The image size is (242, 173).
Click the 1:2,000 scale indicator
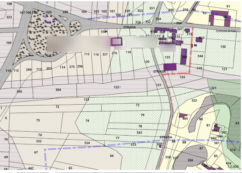click(234, 166)
